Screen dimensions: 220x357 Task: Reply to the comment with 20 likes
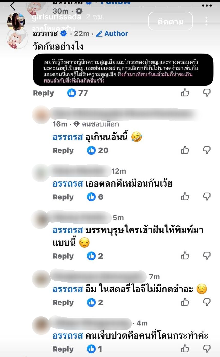(63, 150)
